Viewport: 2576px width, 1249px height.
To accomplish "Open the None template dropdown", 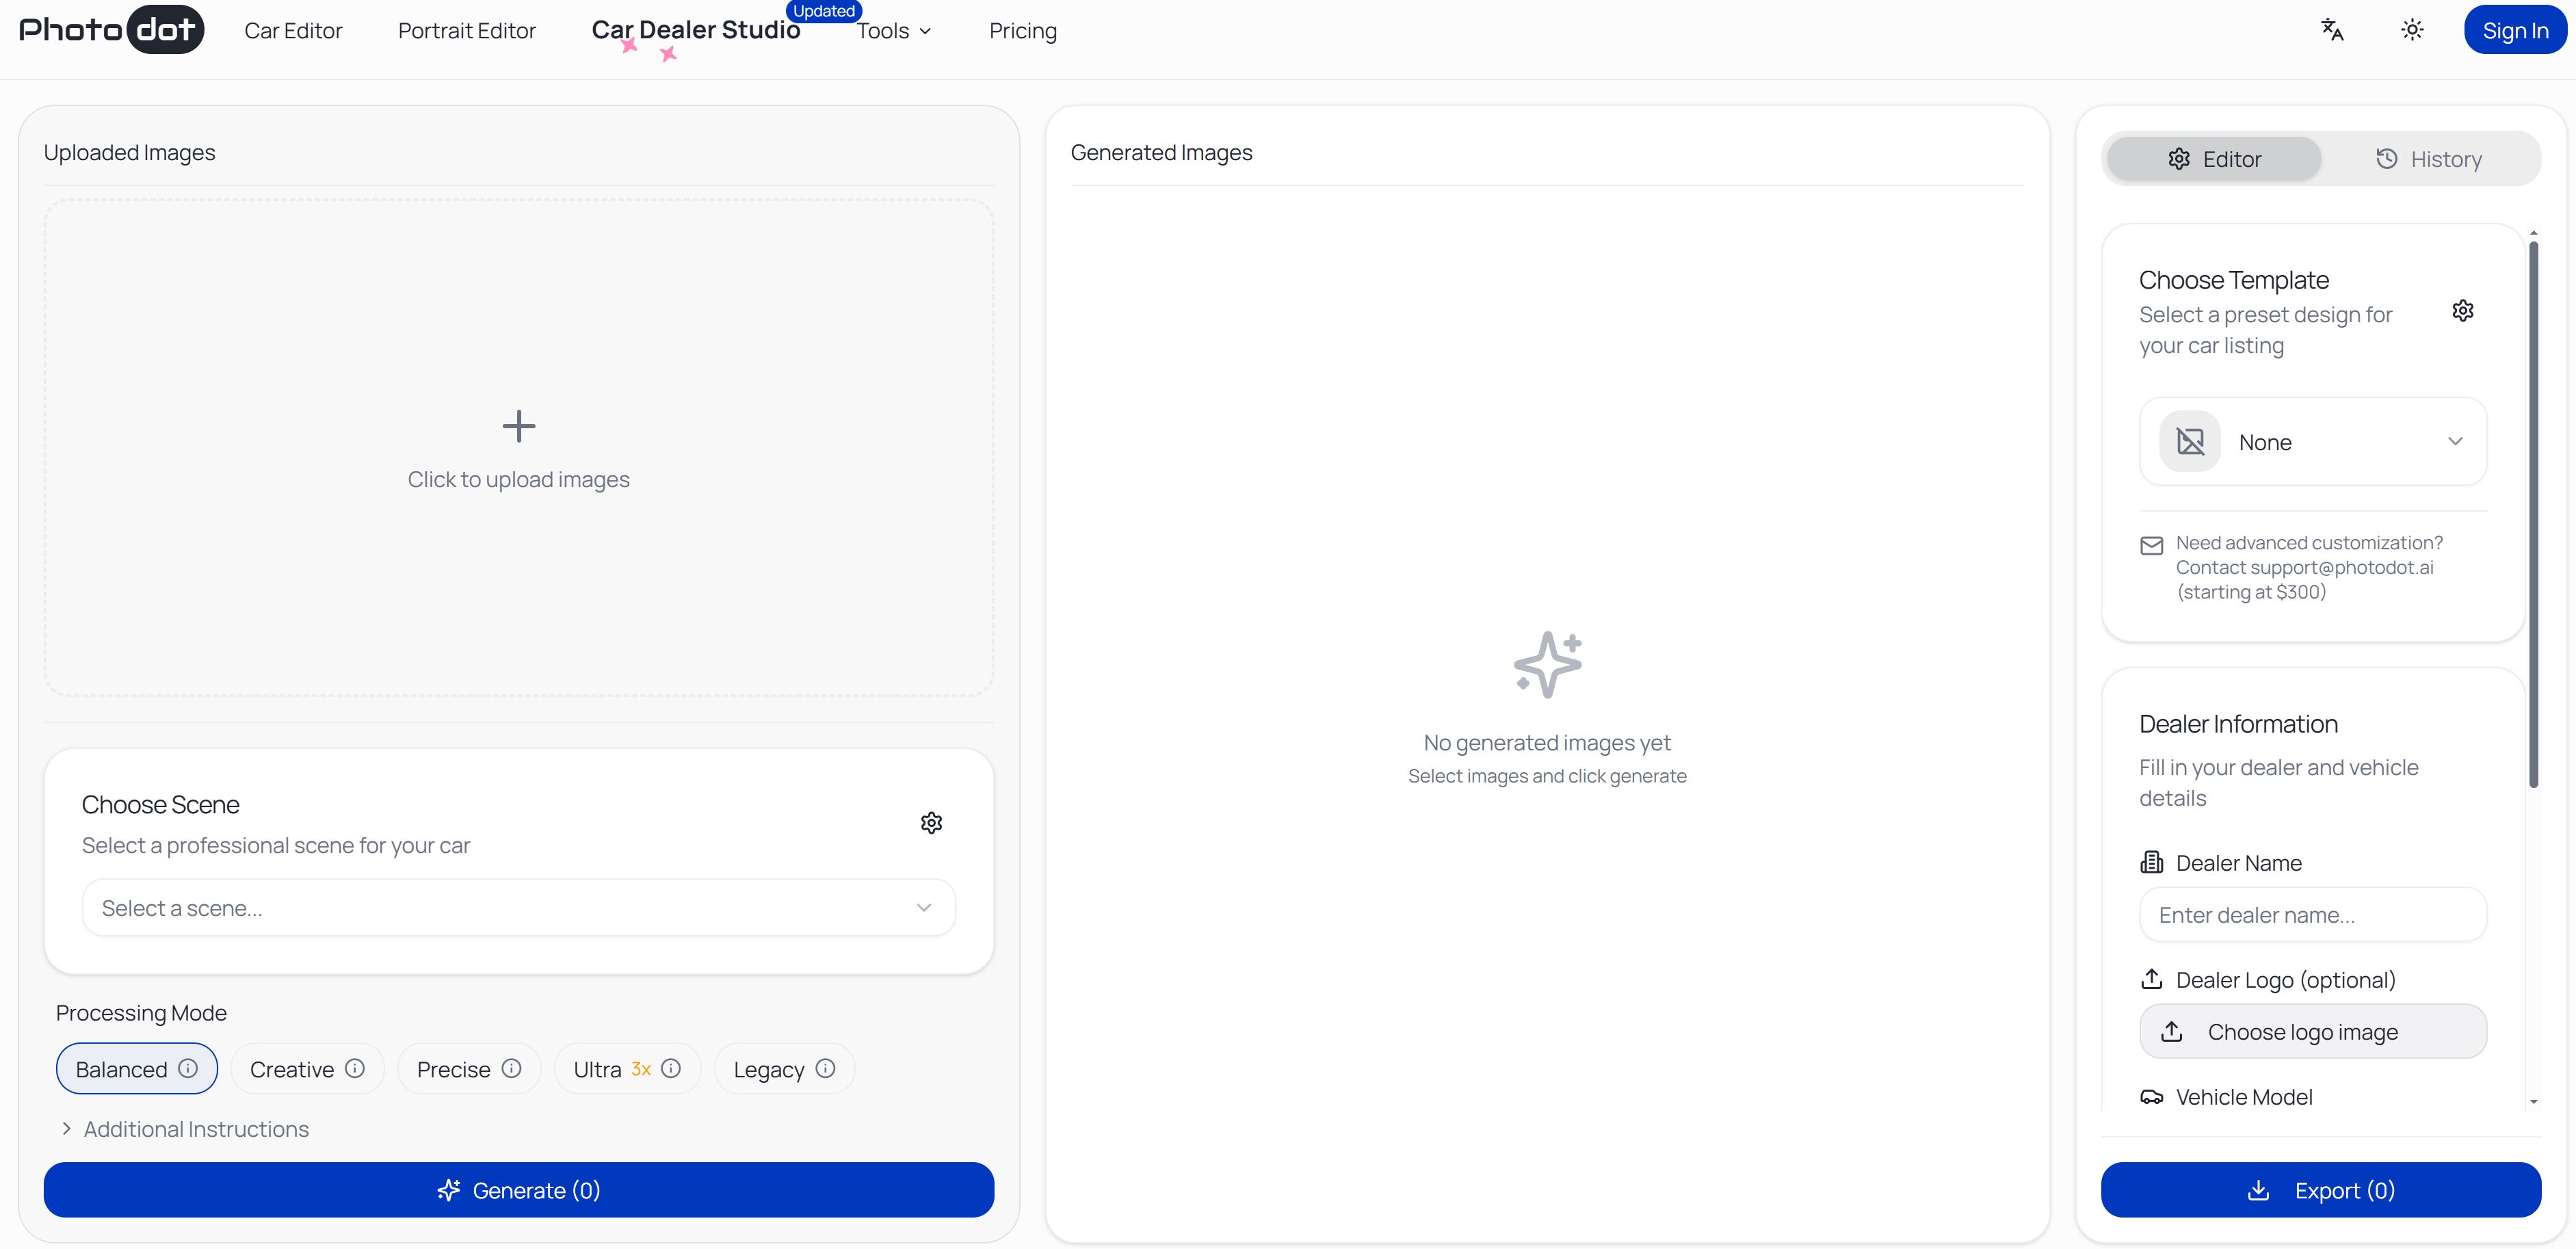I will (x=2312, y=442).
